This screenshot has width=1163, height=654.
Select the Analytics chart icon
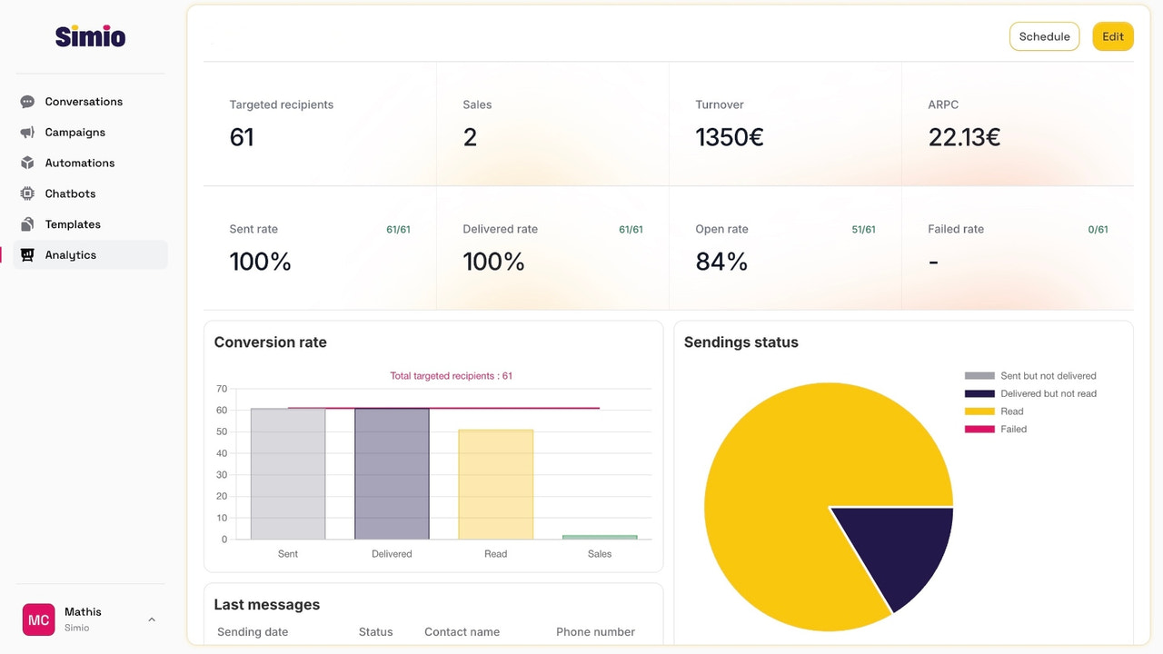tap(27, 254)
